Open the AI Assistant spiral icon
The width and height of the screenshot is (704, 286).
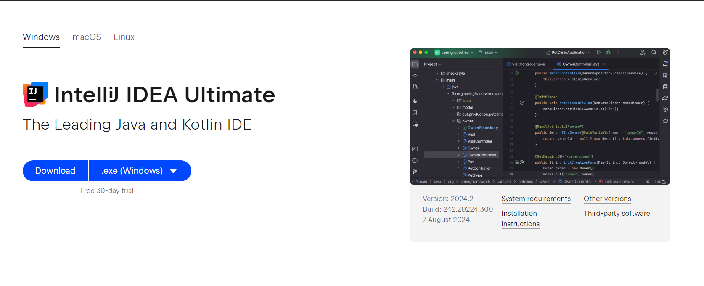665,76
